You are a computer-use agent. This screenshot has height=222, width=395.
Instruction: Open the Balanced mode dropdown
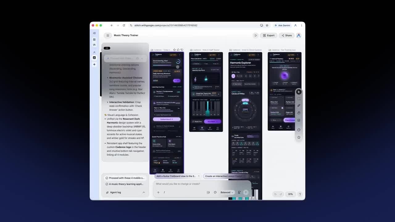coord(227,192)
